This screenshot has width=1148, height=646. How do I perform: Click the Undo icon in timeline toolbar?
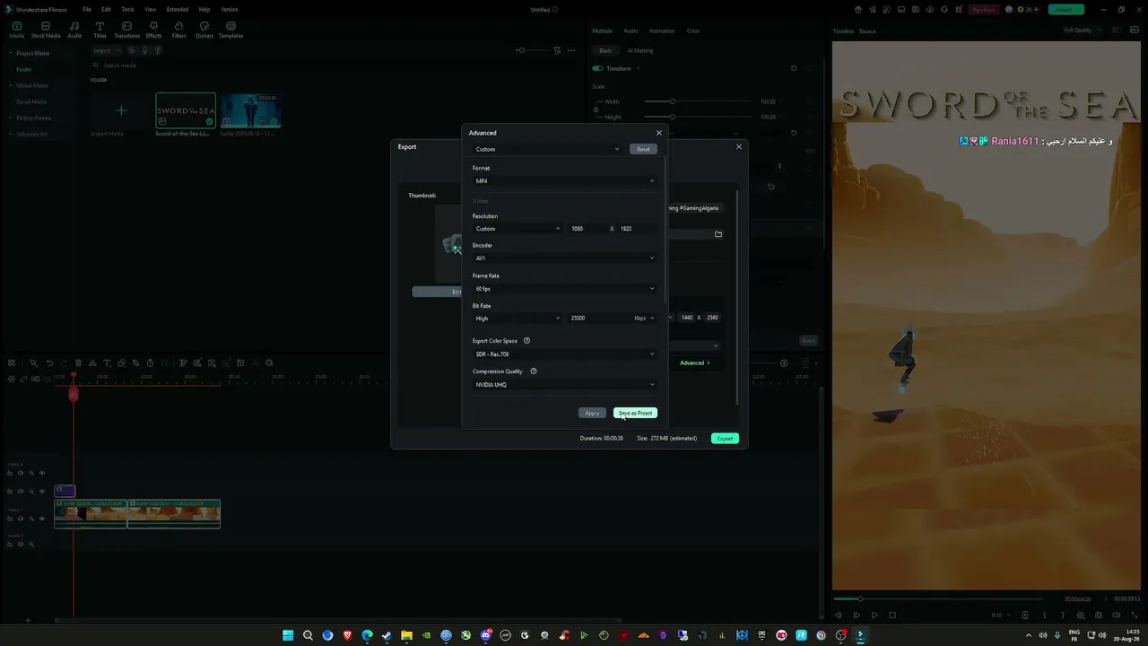click(49, 363)
